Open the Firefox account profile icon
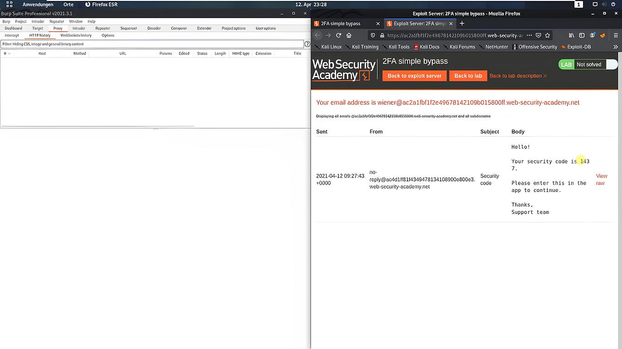 (591, 35)
